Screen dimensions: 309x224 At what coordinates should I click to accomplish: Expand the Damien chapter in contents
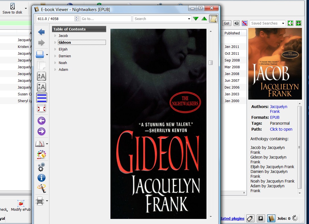55,56
